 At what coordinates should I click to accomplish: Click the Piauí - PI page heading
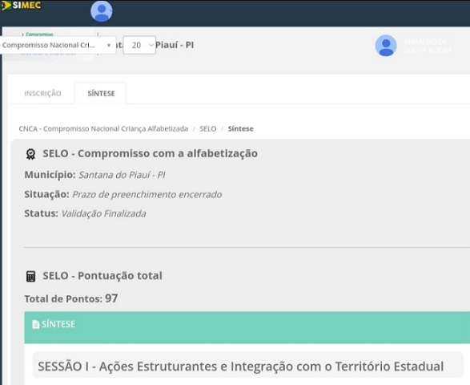click(x=175, y=45)
